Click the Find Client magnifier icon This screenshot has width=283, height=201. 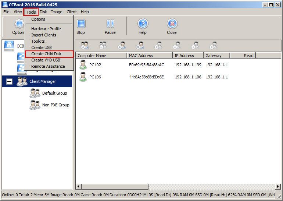140,46
